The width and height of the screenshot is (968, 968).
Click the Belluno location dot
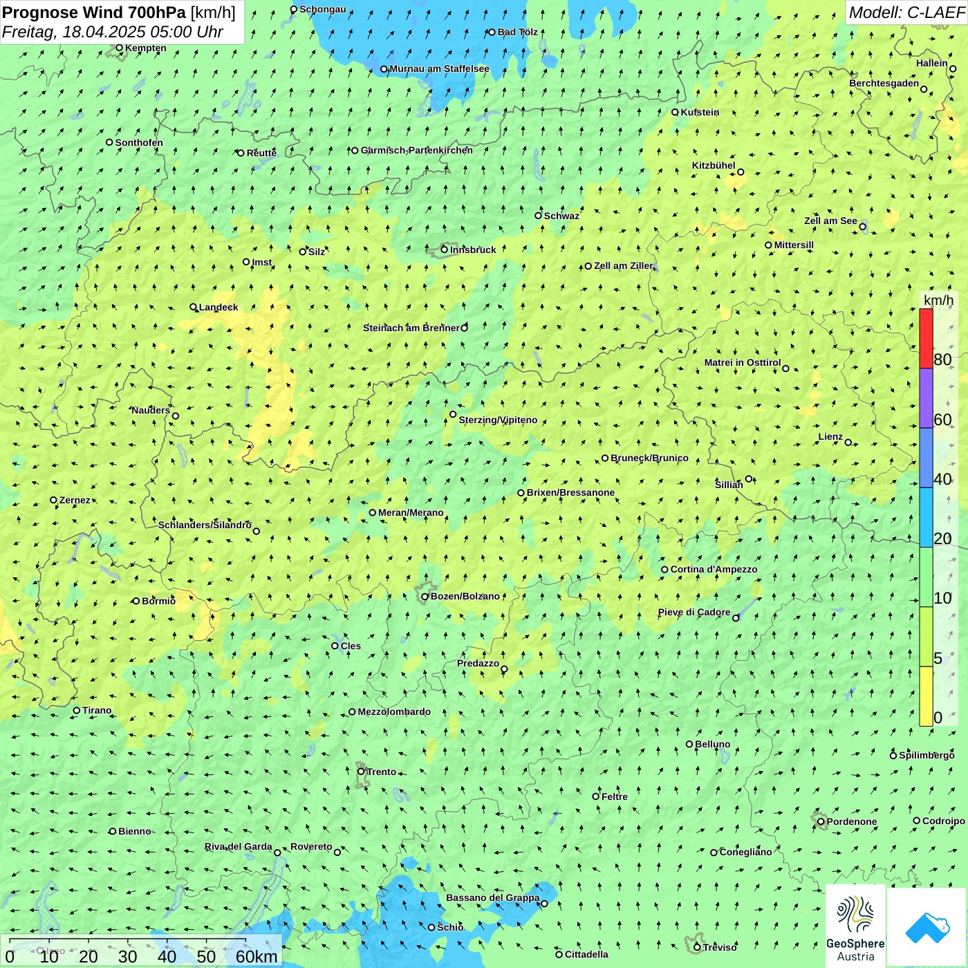coord(689,744)
